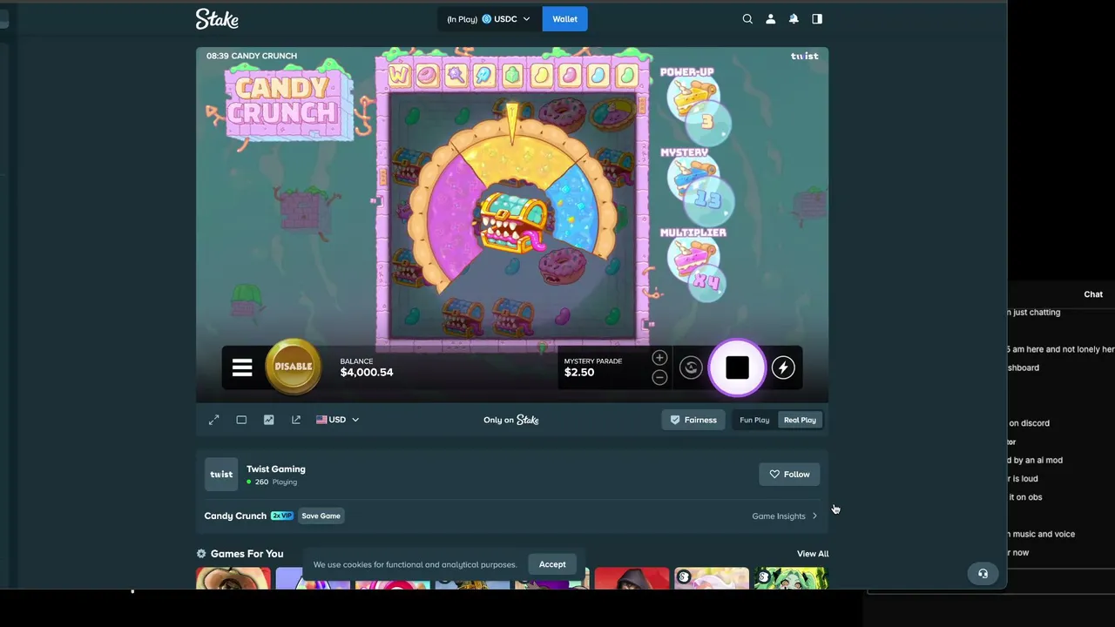1115x627 pixels.
Task: Stop the spin with the square button
Action: pos(737,367)
